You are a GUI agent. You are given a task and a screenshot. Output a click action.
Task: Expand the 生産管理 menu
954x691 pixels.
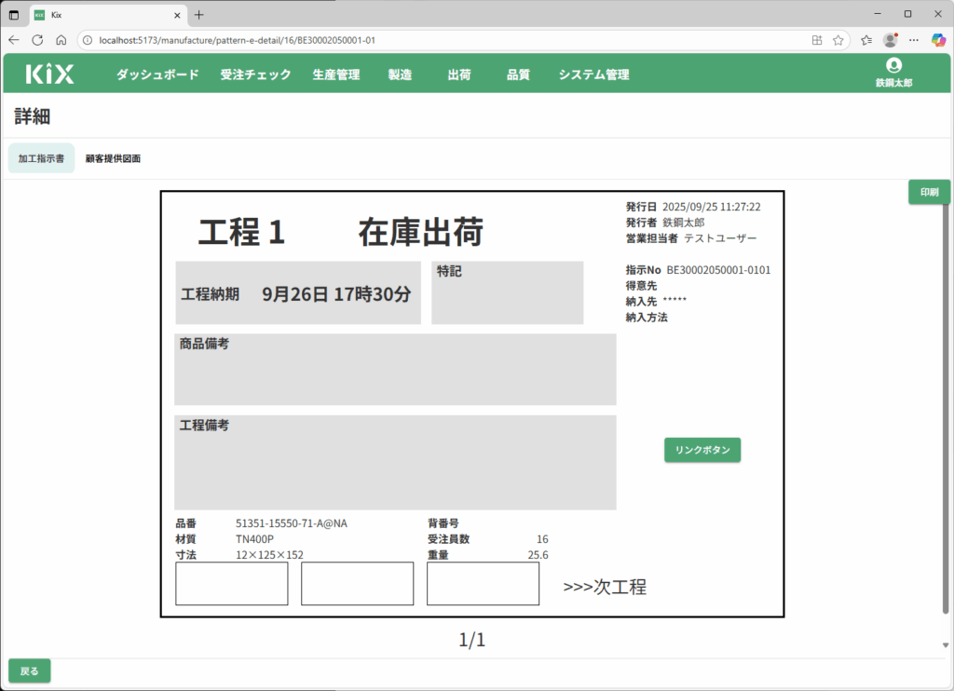tap(335, 75)
